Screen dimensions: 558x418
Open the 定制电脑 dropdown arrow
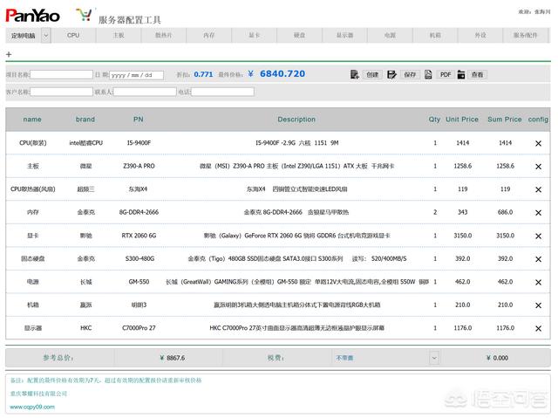(x=46, y=36)
